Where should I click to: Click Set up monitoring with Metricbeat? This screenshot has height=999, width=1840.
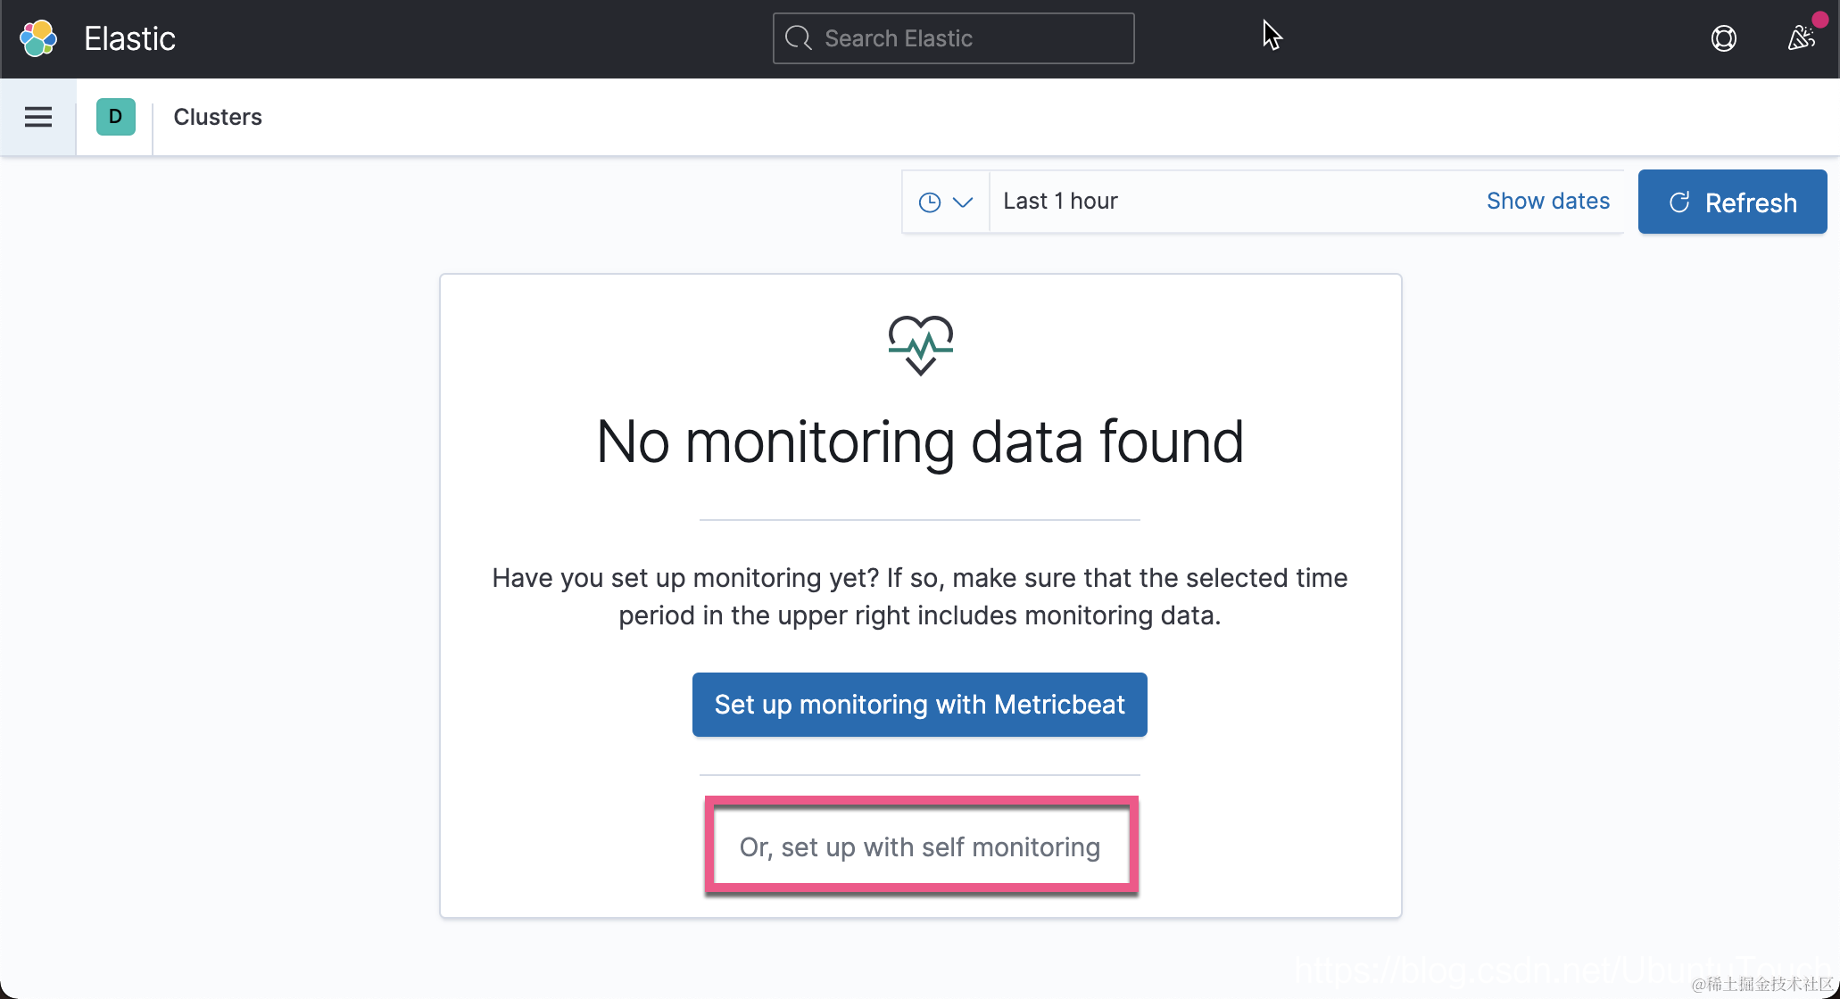coord(919,705)
